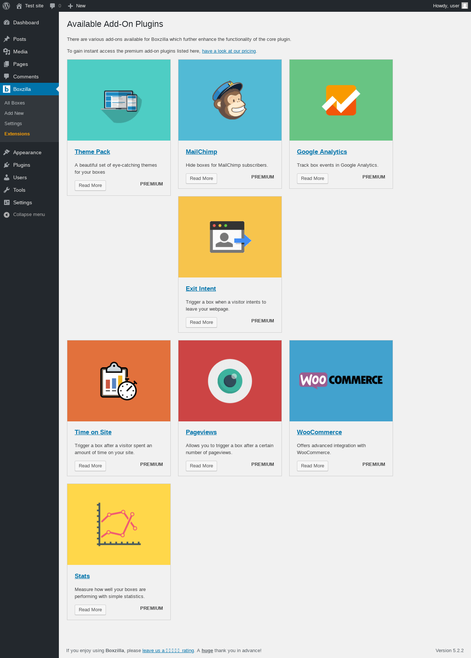The height and width of the screenshot is (658, 471).
Task: Open the Exit Intent title link
Action: 201,289
